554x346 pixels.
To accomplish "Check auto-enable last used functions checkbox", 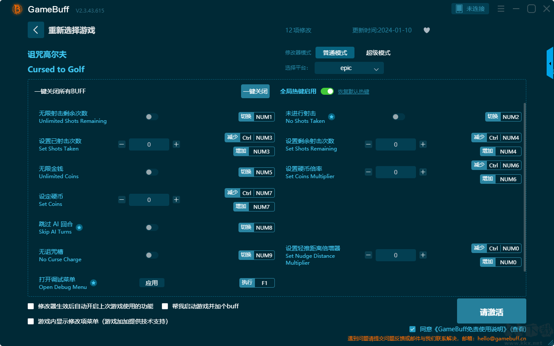I will click(x=31, y=306).
